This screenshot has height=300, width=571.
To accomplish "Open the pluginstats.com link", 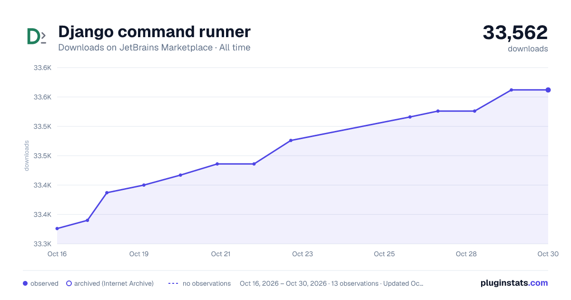I will (x=514, y=283).
